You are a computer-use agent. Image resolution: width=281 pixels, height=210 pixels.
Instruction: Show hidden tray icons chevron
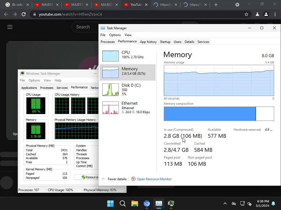[x=225, y=203]
